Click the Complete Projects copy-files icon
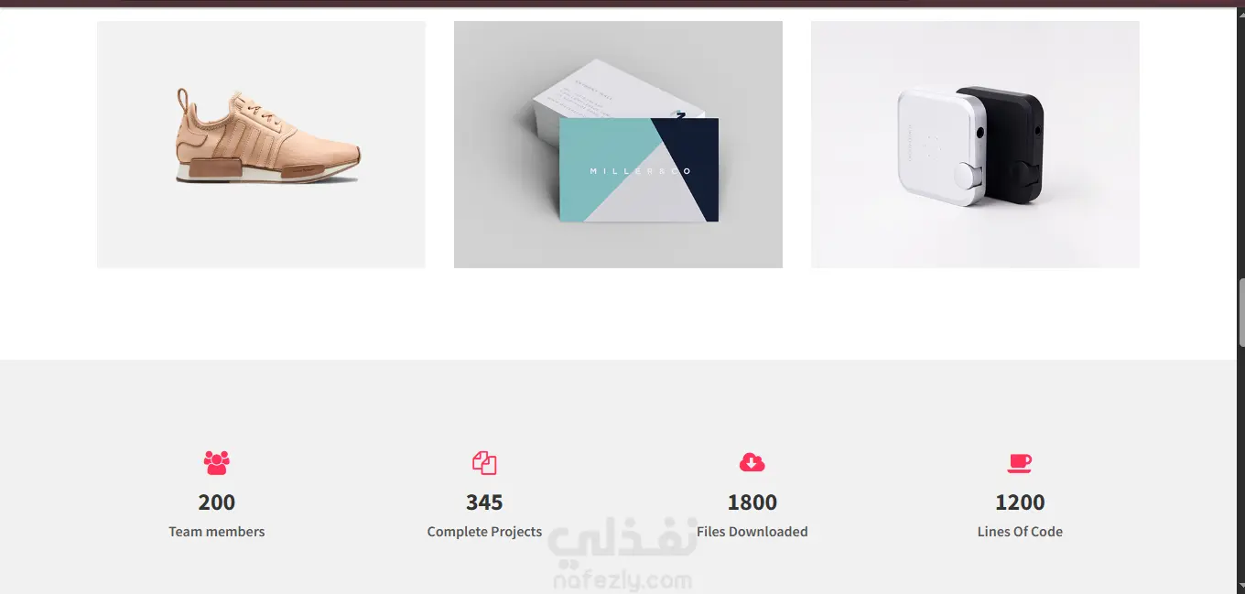1245x594 pixels. 484,462
